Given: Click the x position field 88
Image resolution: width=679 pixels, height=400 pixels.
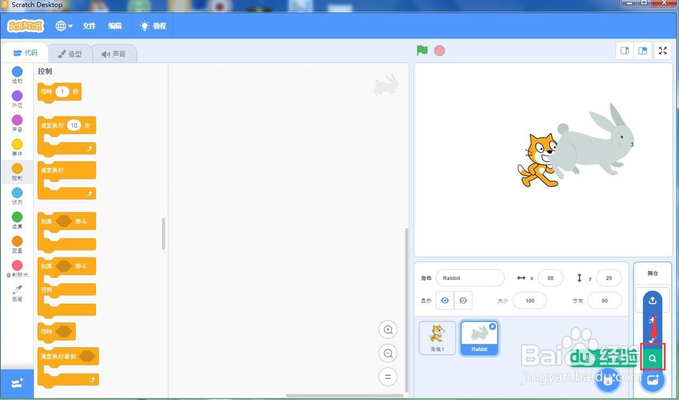Looking at the screenshot, I should 551,278.
